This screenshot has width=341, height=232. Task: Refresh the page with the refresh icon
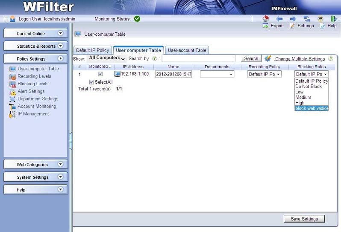click(x=307, y=19)
